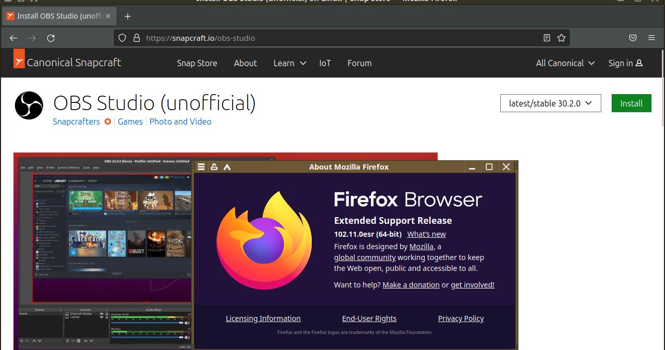Viewport: 665px width, 350px height.
Task: Click the lock icon in About dialog titlebar
Action: 214,166
